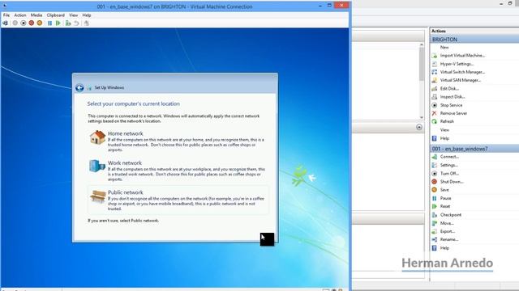Pause the VM using the toolbar icon
This screenshot has height=291, width=519.
pos(49,23)
